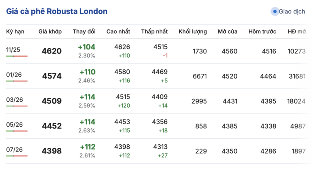320x171 pixels.
Task: Select the 11/25 contract term
Action: click(x=13, y=49)
